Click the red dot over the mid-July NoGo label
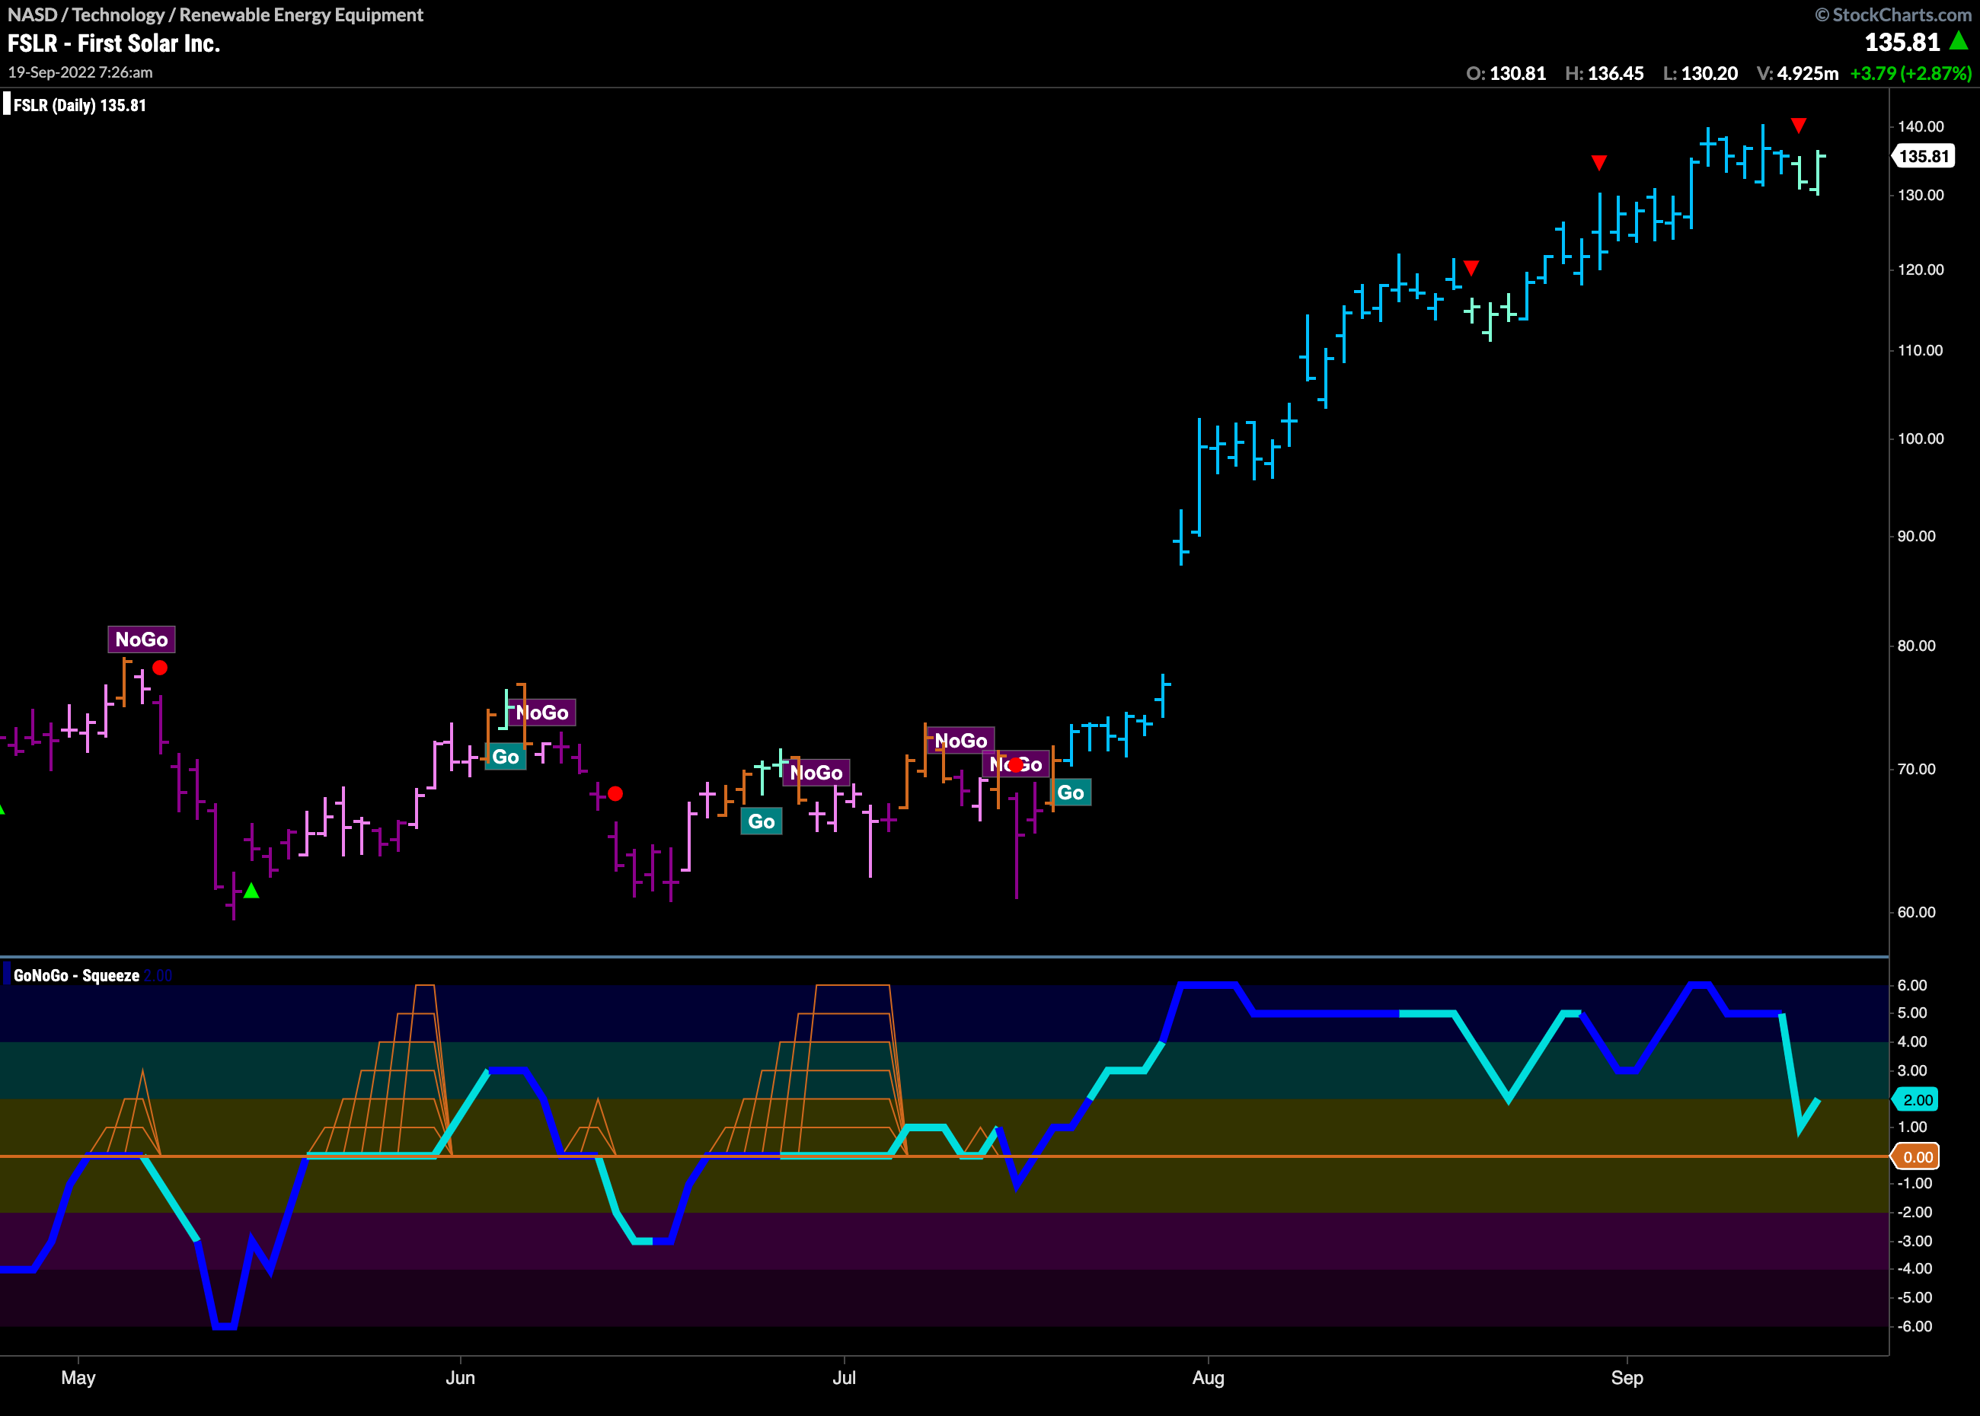The image size is (1980, 1416). (x=1015, y=764)
